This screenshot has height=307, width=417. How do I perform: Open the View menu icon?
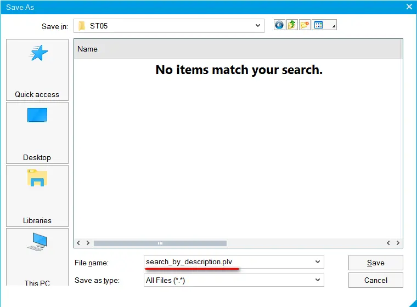[319, 25]
